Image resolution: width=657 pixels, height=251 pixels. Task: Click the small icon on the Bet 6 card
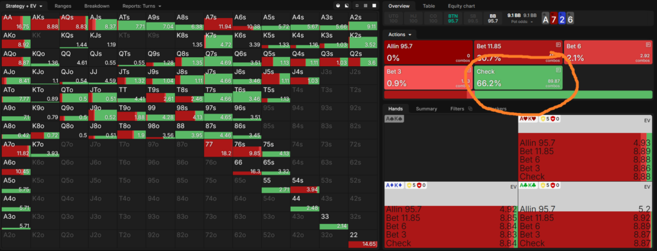coord(648,44)
